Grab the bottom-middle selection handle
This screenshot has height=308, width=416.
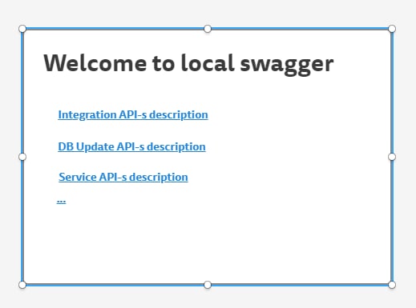coord(208,285)
